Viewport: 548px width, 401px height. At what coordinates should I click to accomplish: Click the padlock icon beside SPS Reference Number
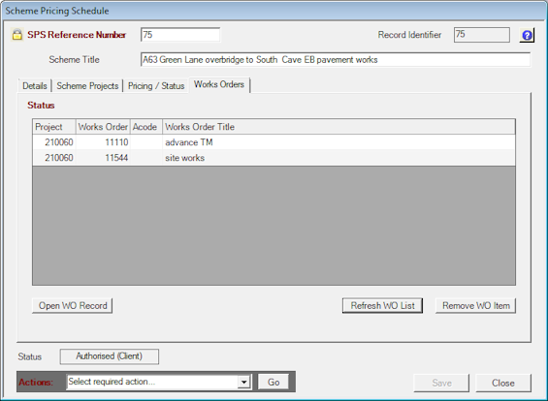(x=16, y=35)
